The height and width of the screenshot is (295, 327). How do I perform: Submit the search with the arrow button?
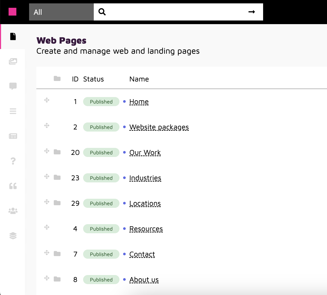251,12
